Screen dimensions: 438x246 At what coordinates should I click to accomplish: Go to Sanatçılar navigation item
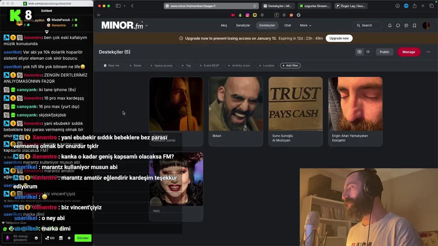243,25
